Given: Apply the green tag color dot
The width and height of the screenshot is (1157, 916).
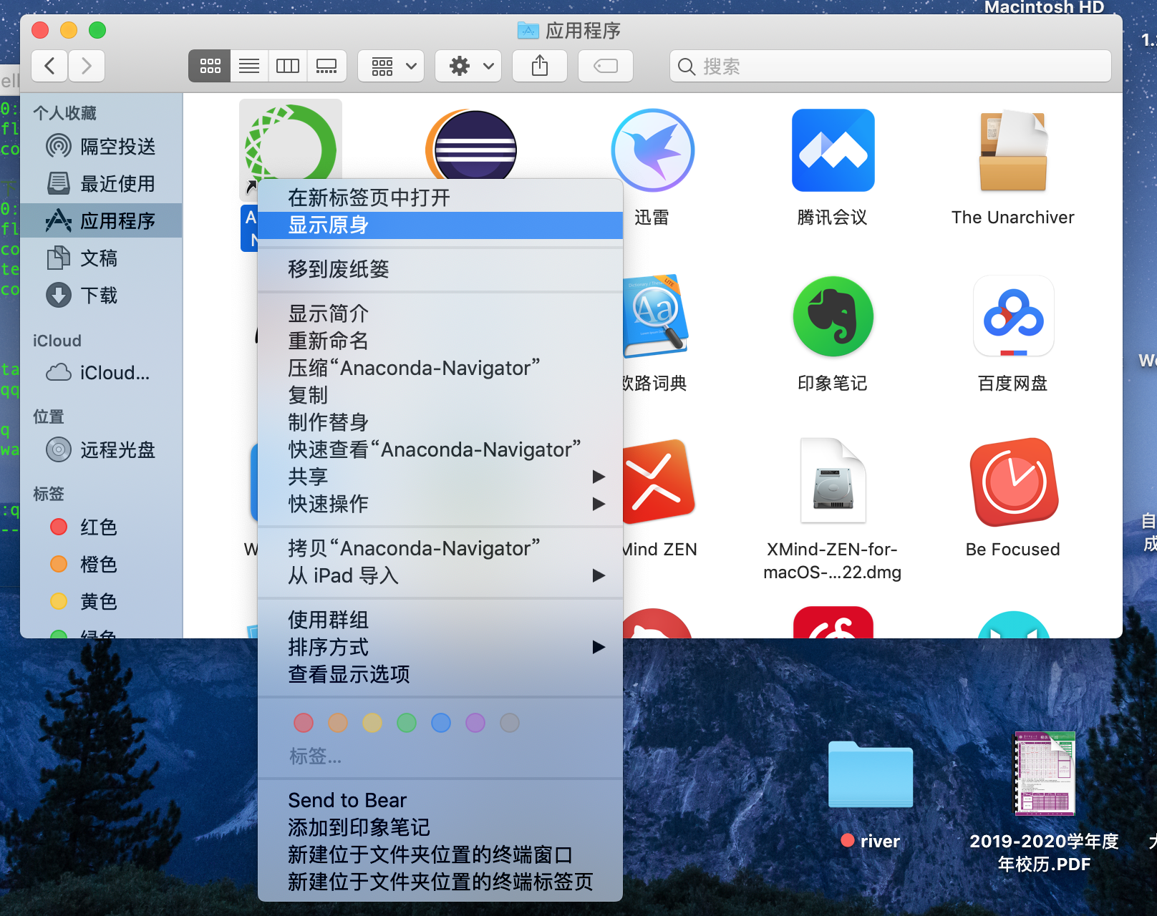Looking at the screenshot, I should (407, 723).
